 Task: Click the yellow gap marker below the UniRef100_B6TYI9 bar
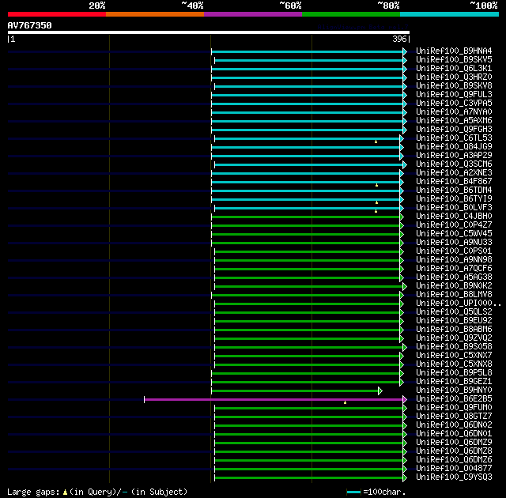coord(376,202)
